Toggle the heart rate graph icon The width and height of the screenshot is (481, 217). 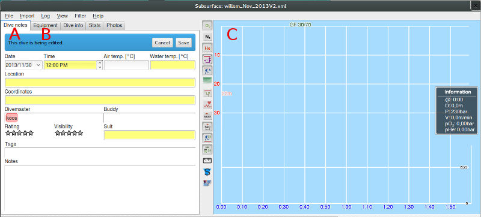[x=207, y=104]
